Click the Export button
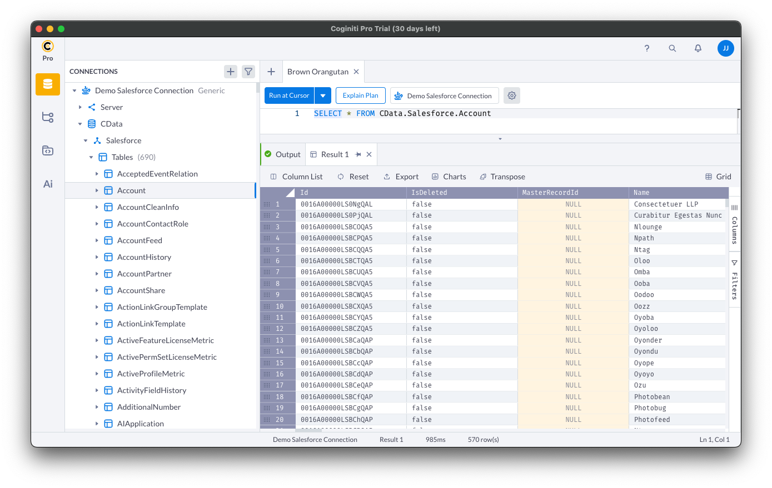This screenshot has height=488, width=772. pyautogui.click(x=401, y=177)
